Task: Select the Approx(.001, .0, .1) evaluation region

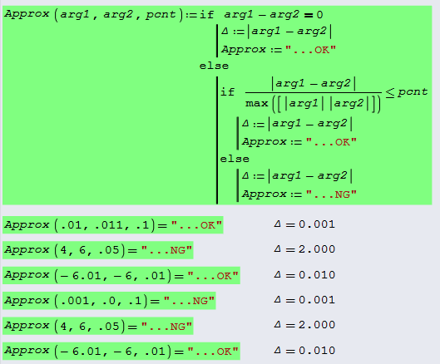Action: [109, 301]
